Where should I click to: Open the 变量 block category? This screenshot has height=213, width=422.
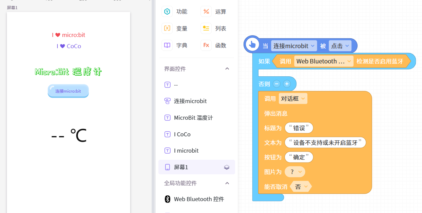(x=175, y=28)
